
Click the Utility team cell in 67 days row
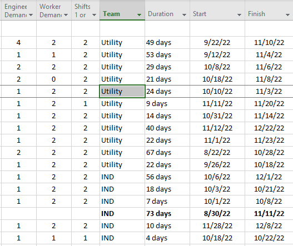(x=122, y=153)
